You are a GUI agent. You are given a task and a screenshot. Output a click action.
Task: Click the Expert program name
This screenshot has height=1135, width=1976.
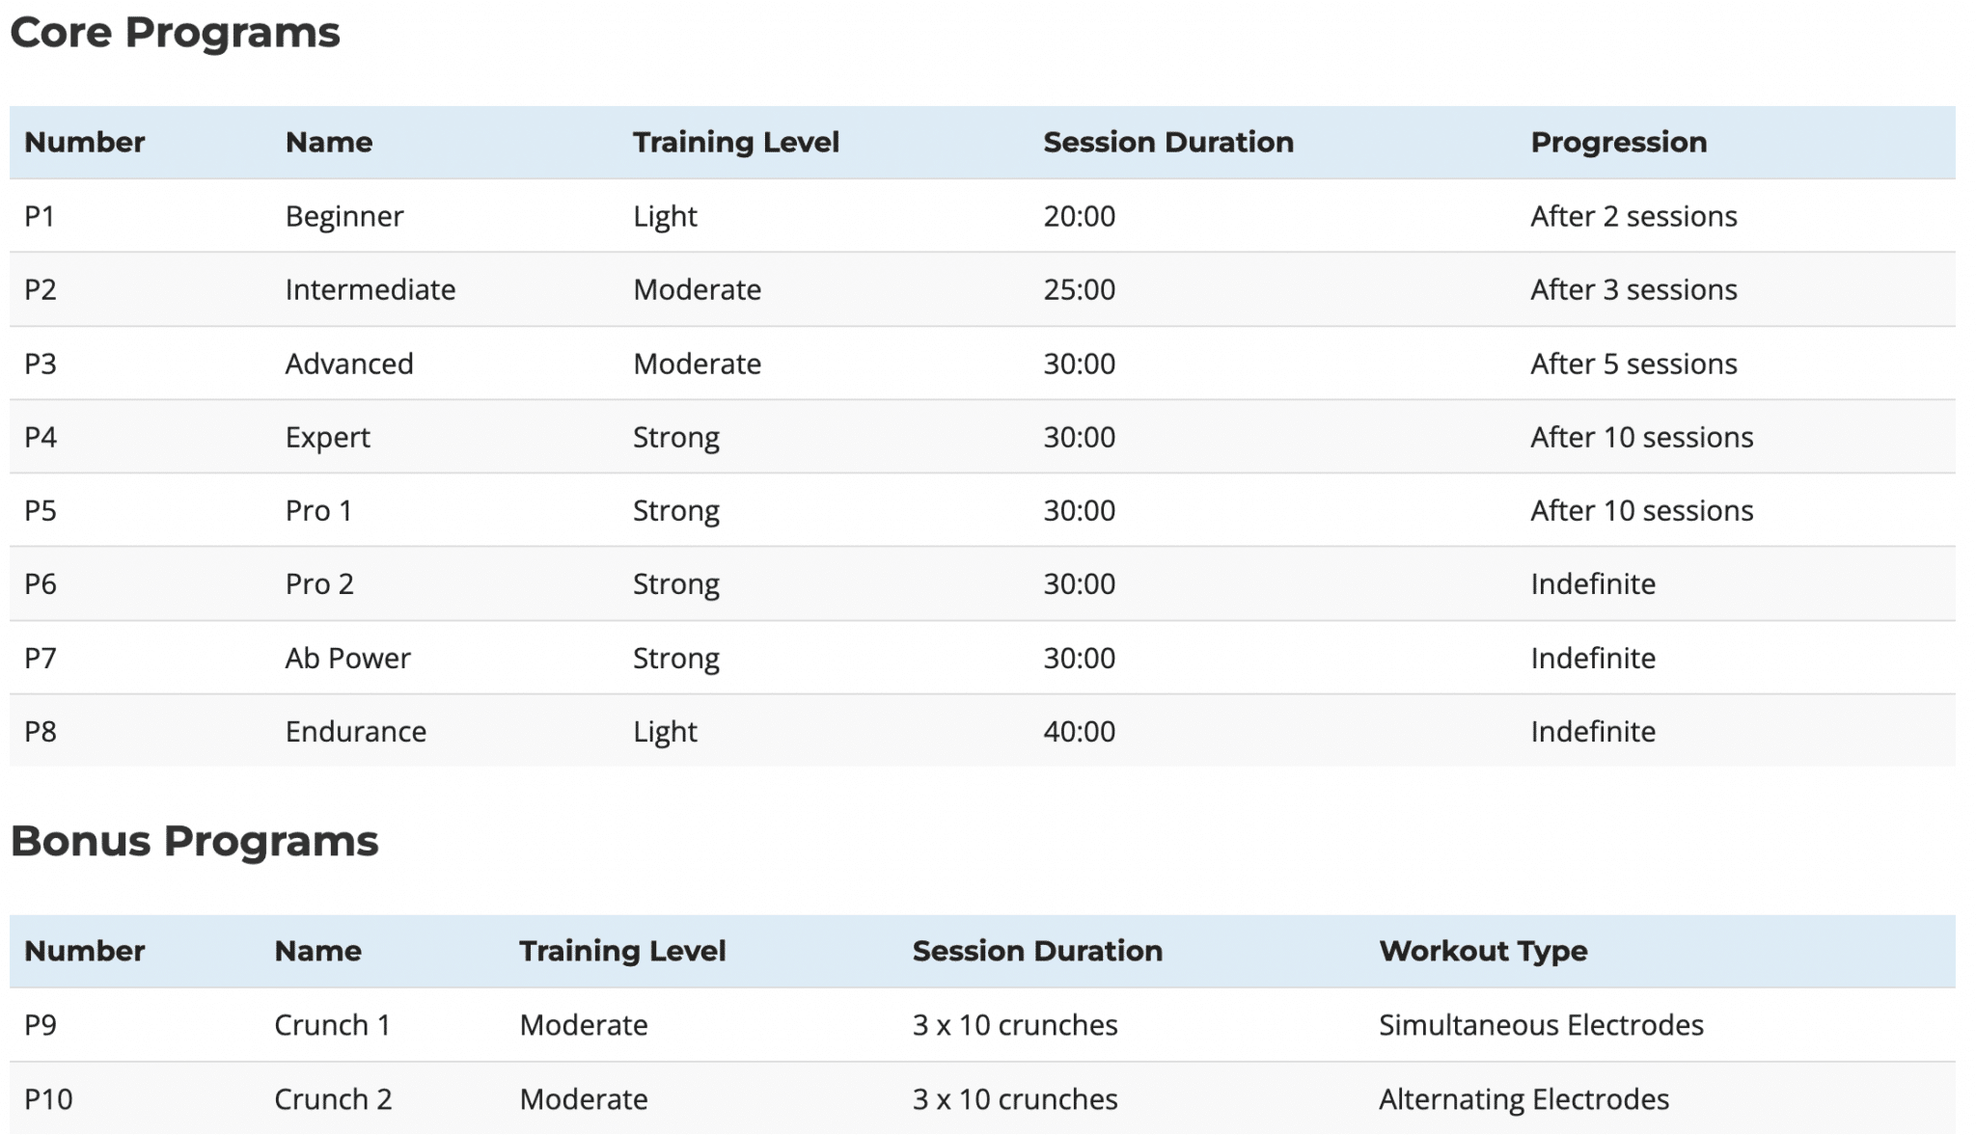327,438
